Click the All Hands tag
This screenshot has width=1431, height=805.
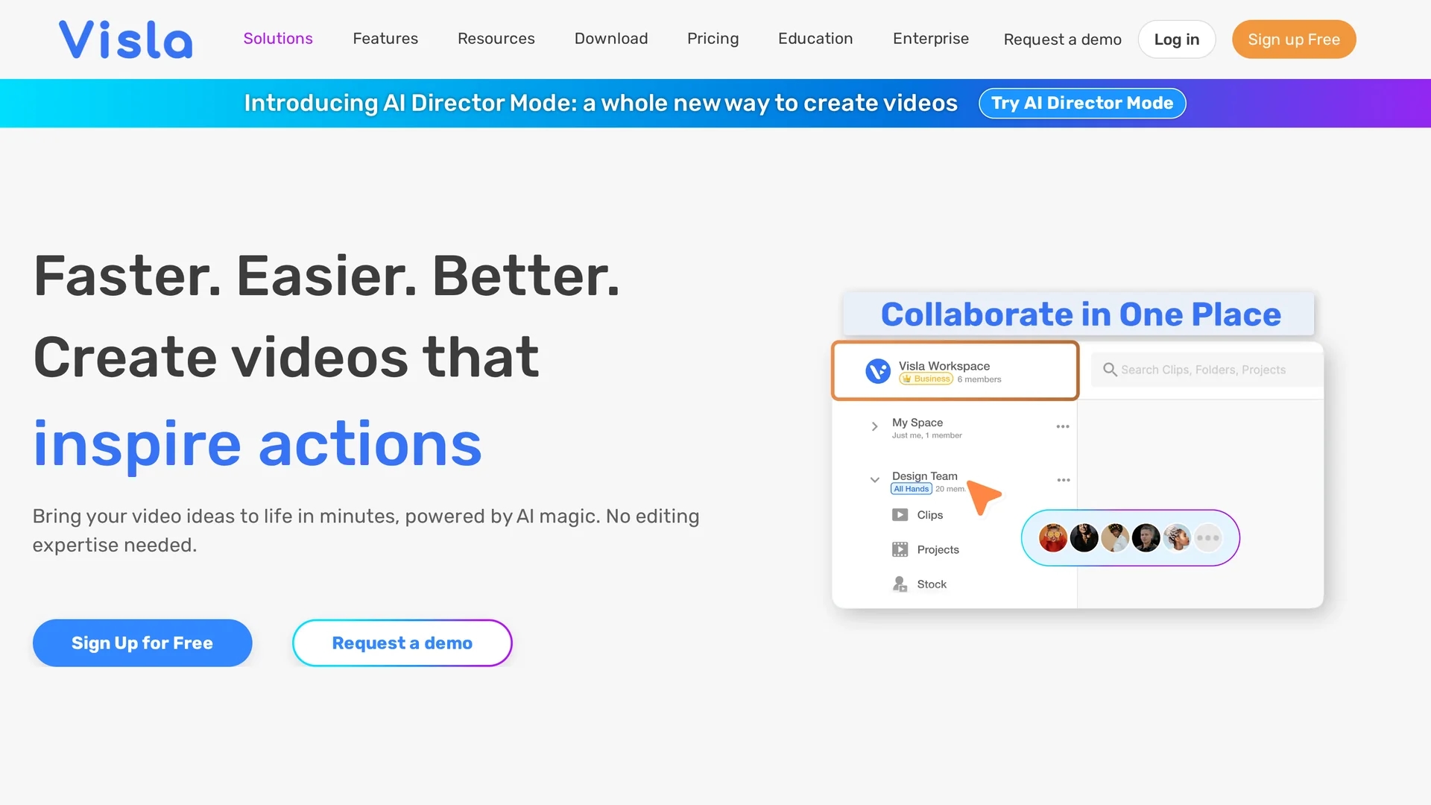click(912, 489)
